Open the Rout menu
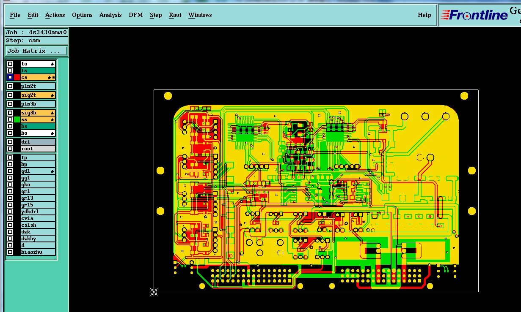Screen dimensions: 521x312 click(175, 15)
